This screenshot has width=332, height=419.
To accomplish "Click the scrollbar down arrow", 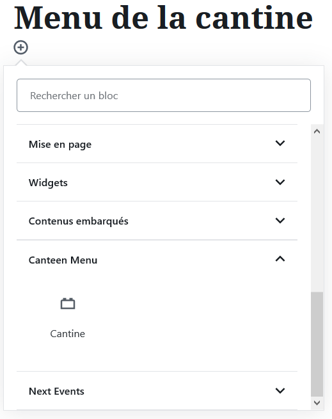I will pyautogui.click(x=317, y=403).
